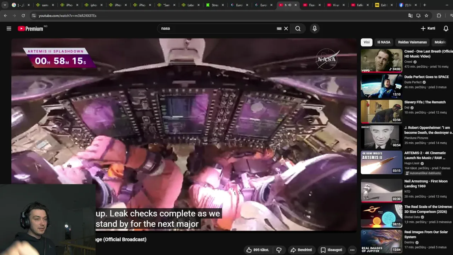This screenshot has height=255, width=453.
Task: Close the active YouTube tab
Action: coord(296,5)
